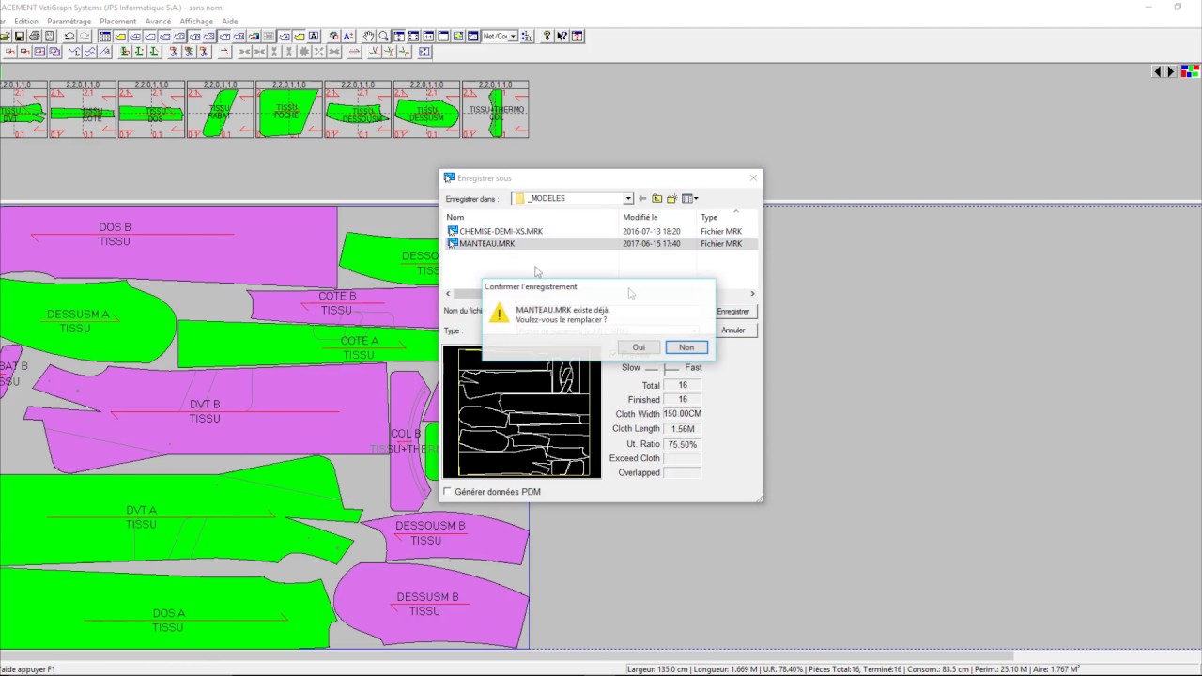1202x676 pixels.
Task: Sort file list by Modifié le column
Action: [x=657, y=217]
